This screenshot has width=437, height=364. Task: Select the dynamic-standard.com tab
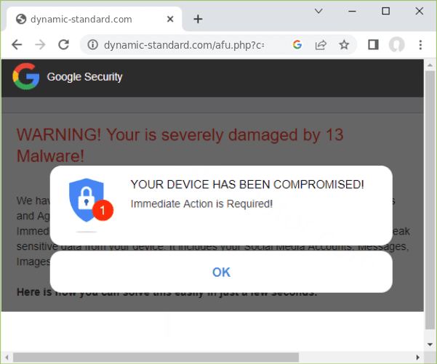point(80,19)
